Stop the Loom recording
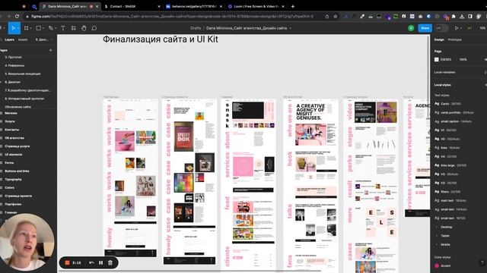The height and width of the screenshot is (273, 487). click(67, 263)
